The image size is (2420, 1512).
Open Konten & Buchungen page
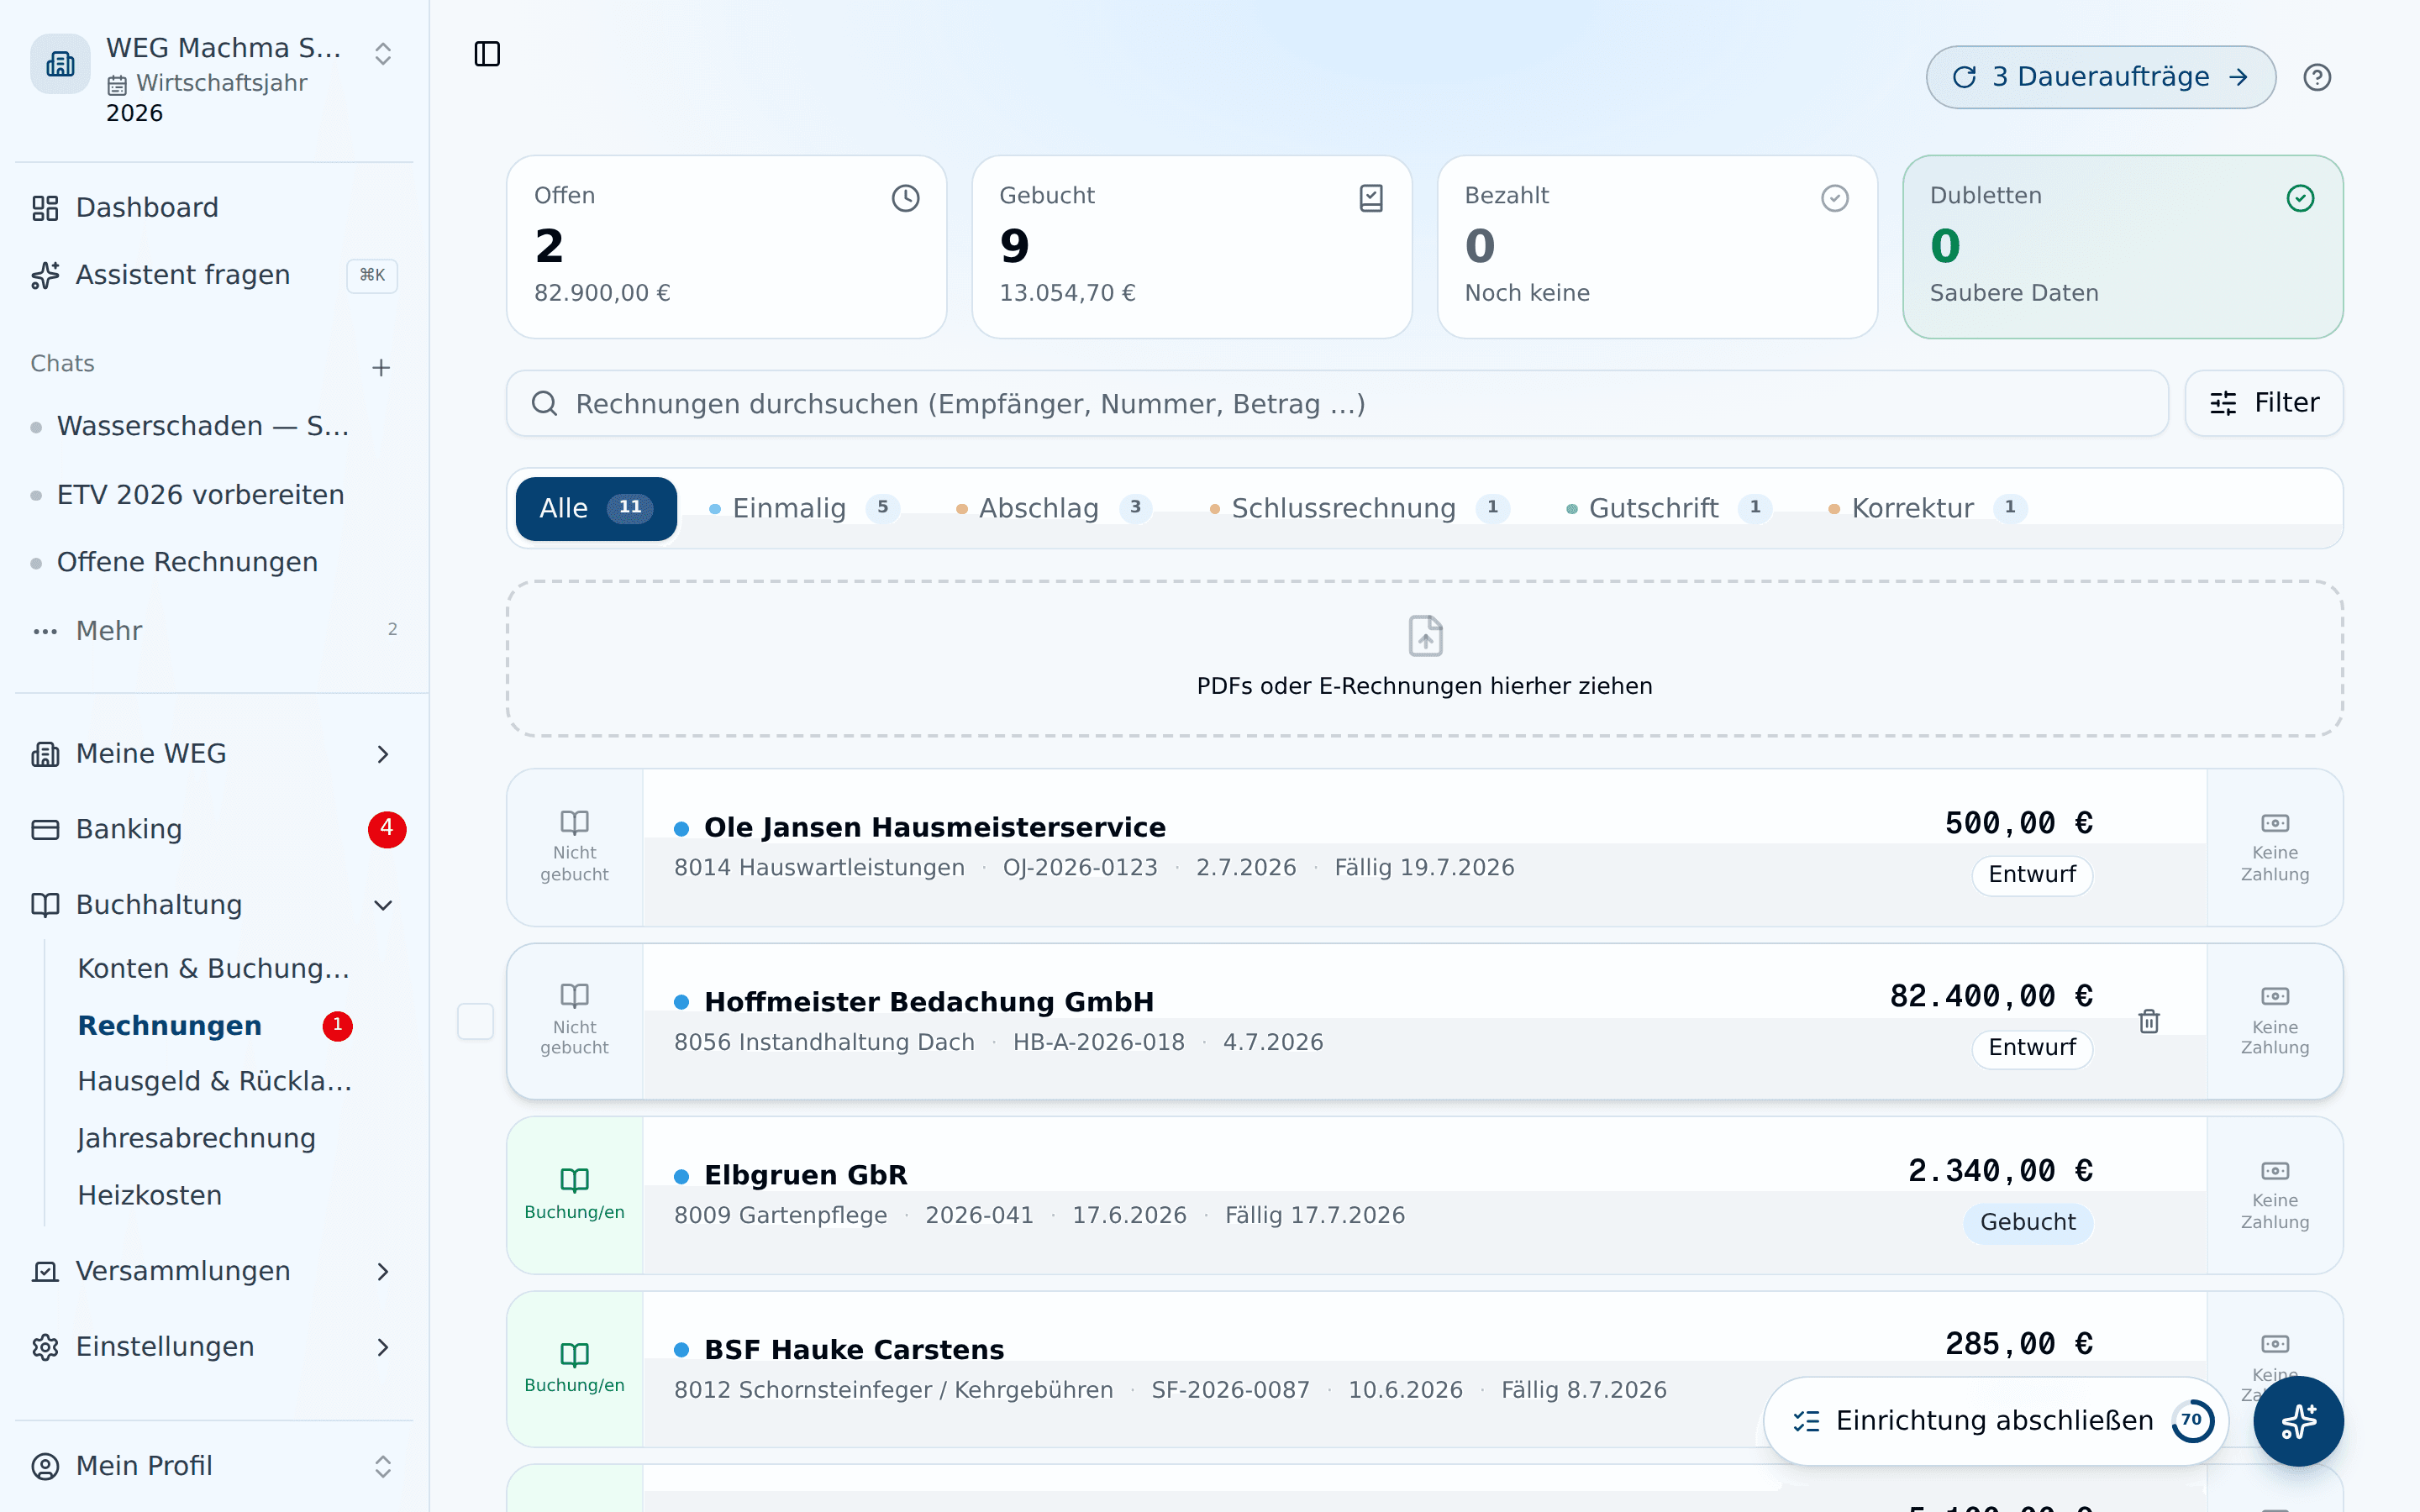pos(214,968)
